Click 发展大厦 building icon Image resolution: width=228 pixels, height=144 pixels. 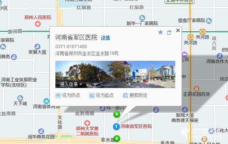tap(37, 47)
